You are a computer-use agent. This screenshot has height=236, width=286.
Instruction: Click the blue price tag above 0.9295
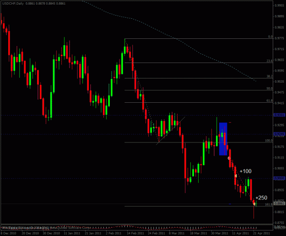pos(280,115)
